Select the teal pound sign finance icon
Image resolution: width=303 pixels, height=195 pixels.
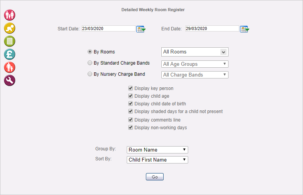(x=10, y=54)
